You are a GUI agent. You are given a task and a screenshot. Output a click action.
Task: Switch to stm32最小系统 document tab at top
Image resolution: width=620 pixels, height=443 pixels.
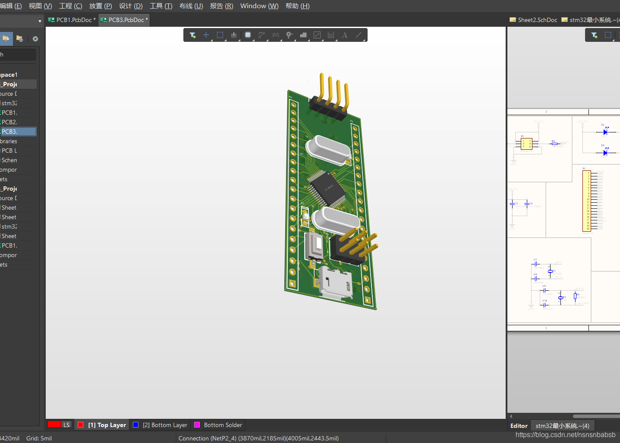(590, 20)
